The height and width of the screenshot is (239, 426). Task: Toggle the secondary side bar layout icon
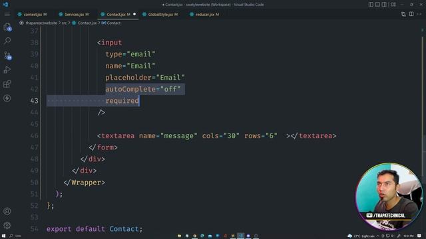(x=384, y=5)
